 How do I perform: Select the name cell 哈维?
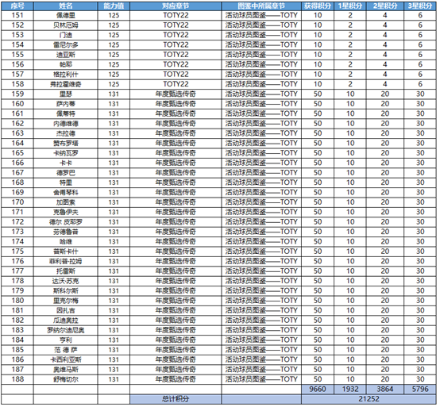(66, 242)
